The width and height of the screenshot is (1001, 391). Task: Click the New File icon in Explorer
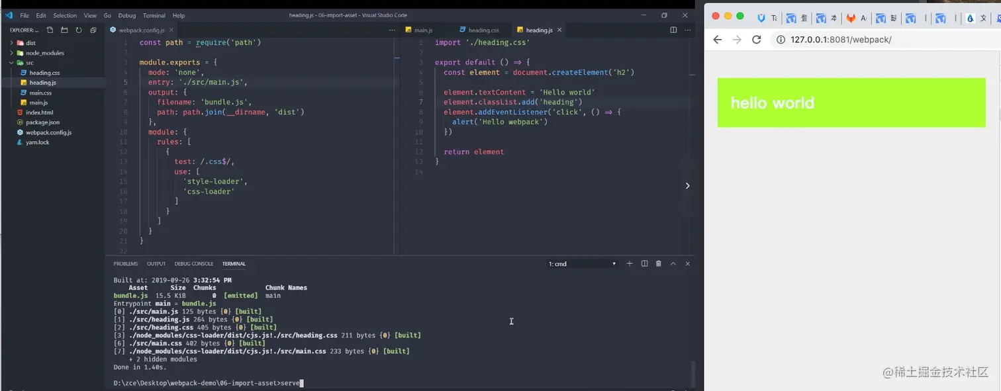[50, 30]
